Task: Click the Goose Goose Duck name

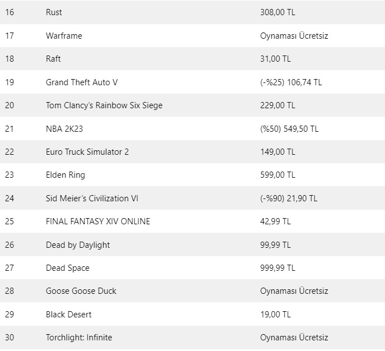Action: point(81,291)
